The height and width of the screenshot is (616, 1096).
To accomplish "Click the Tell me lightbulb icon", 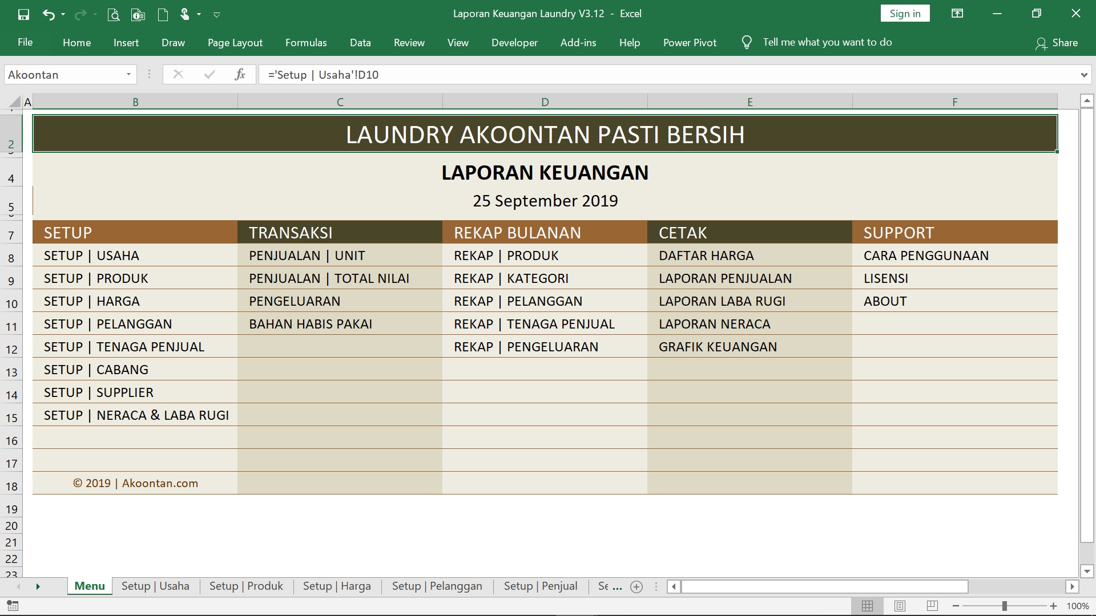I will point(747,42).
